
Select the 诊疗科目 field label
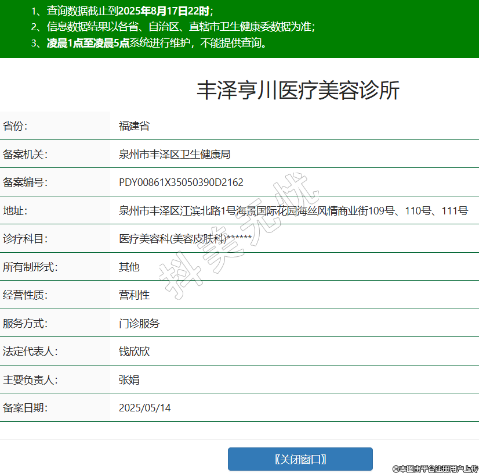click(25, 239)
